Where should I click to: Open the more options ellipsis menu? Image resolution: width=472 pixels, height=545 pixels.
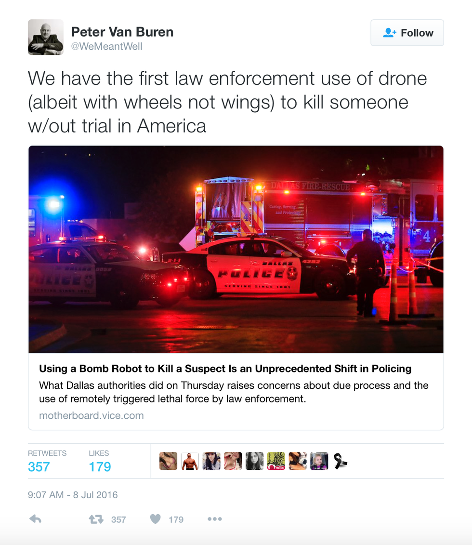[x=215, y=519]
